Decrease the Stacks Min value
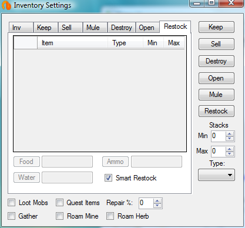Screen dimensions: 245x228 pyautogui.click(x=230, y=139)
